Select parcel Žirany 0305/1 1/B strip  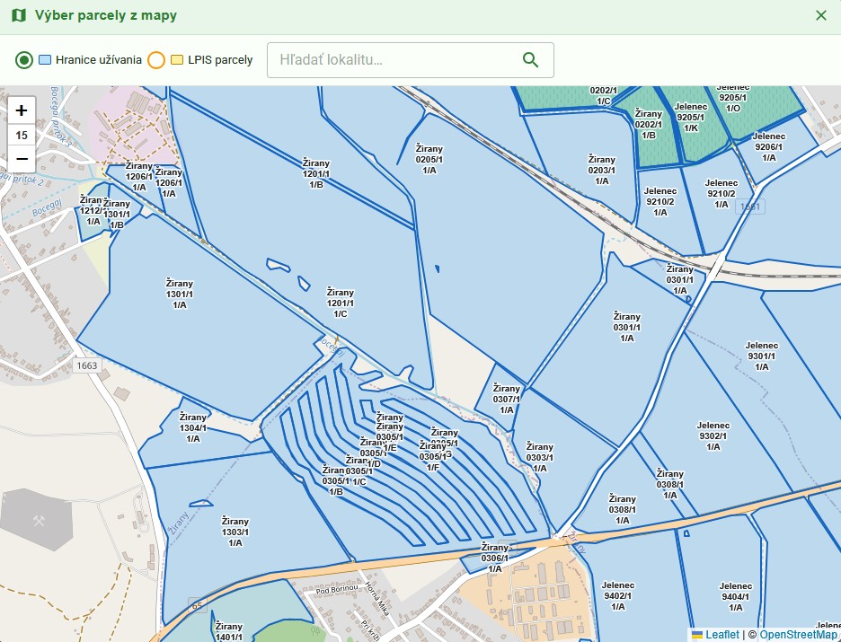click(335, 480)
